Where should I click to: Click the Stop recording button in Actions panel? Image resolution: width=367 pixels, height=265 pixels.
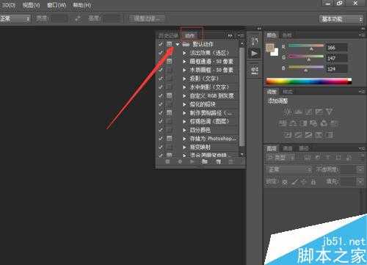tap(167, 161)
